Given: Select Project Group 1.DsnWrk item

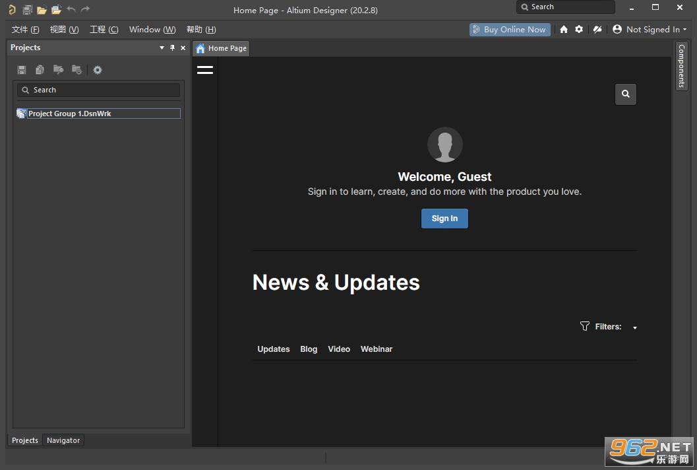Looking at the screenshot, I should [x=99, y=114].
